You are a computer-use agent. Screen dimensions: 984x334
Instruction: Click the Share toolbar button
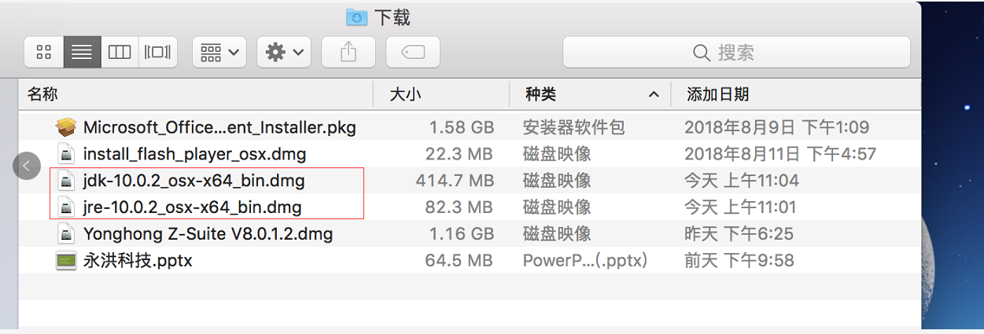pyautogui.click(x=348, y=53)
